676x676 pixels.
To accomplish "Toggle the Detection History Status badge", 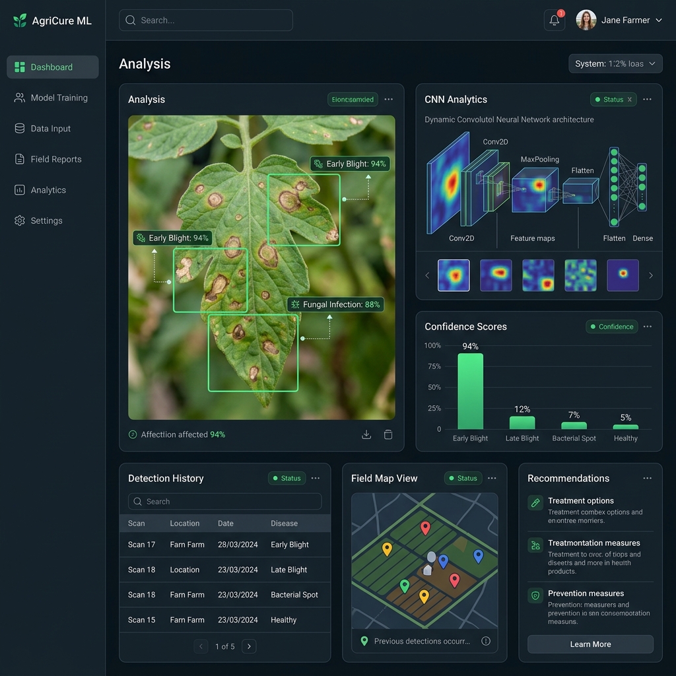I will click(287, 478).
